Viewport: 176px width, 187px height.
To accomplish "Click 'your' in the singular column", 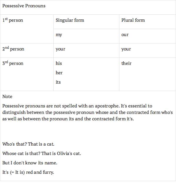I will [x=60, y=49].
